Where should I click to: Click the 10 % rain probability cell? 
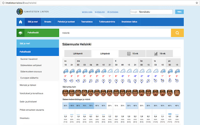coord(116,106)
